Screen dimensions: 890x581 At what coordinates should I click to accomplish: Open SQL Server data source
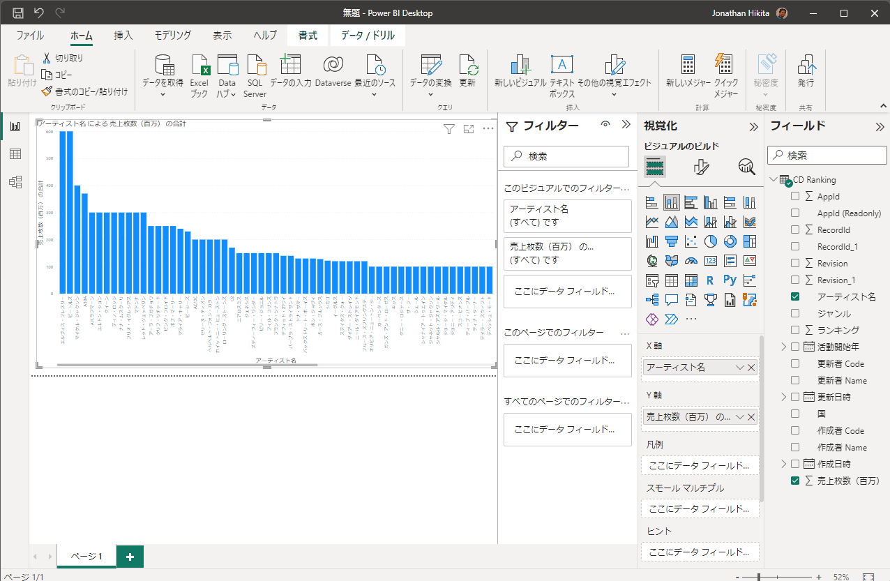[255, 66]
